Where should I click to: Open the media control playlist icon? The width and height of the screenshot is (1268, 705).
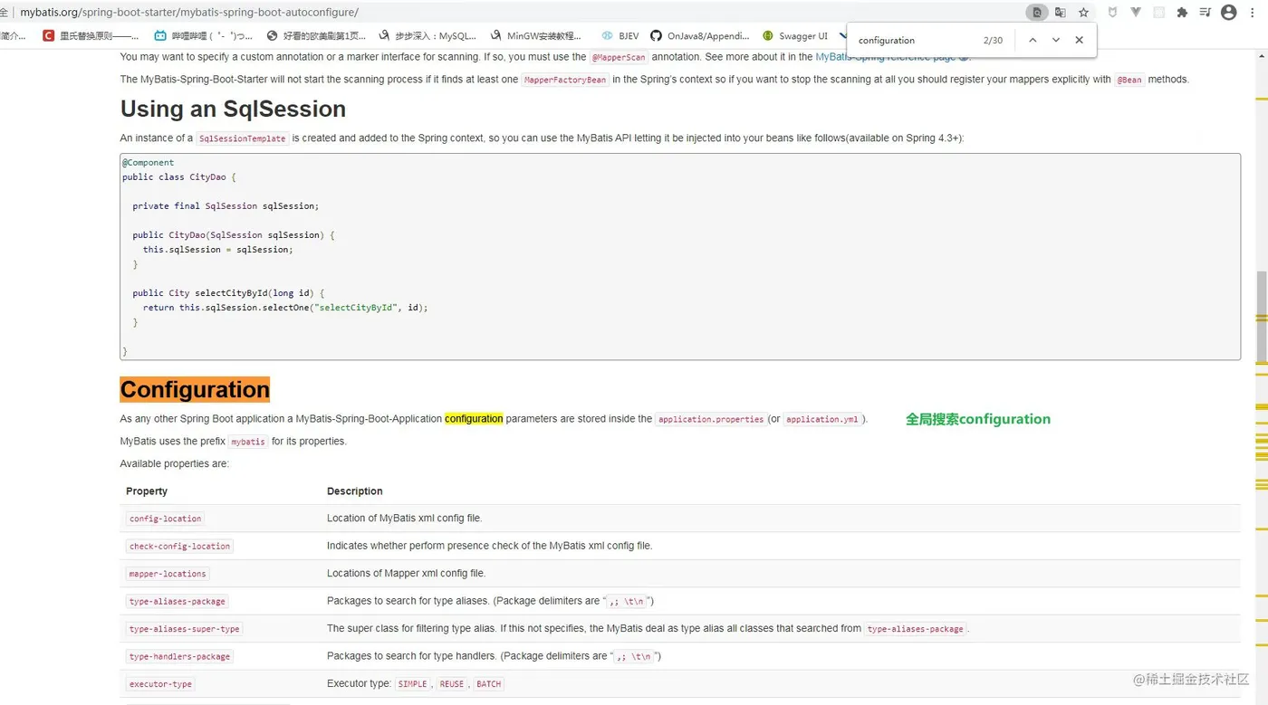1206,13
